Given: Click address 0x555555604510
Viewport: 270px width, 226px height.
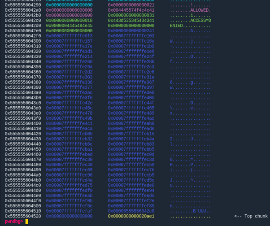Looking at the screenshot, I should coord(23,211).
